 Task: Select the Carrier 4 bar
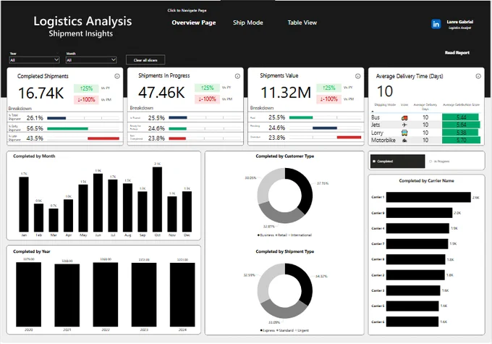tap(417, 228)
